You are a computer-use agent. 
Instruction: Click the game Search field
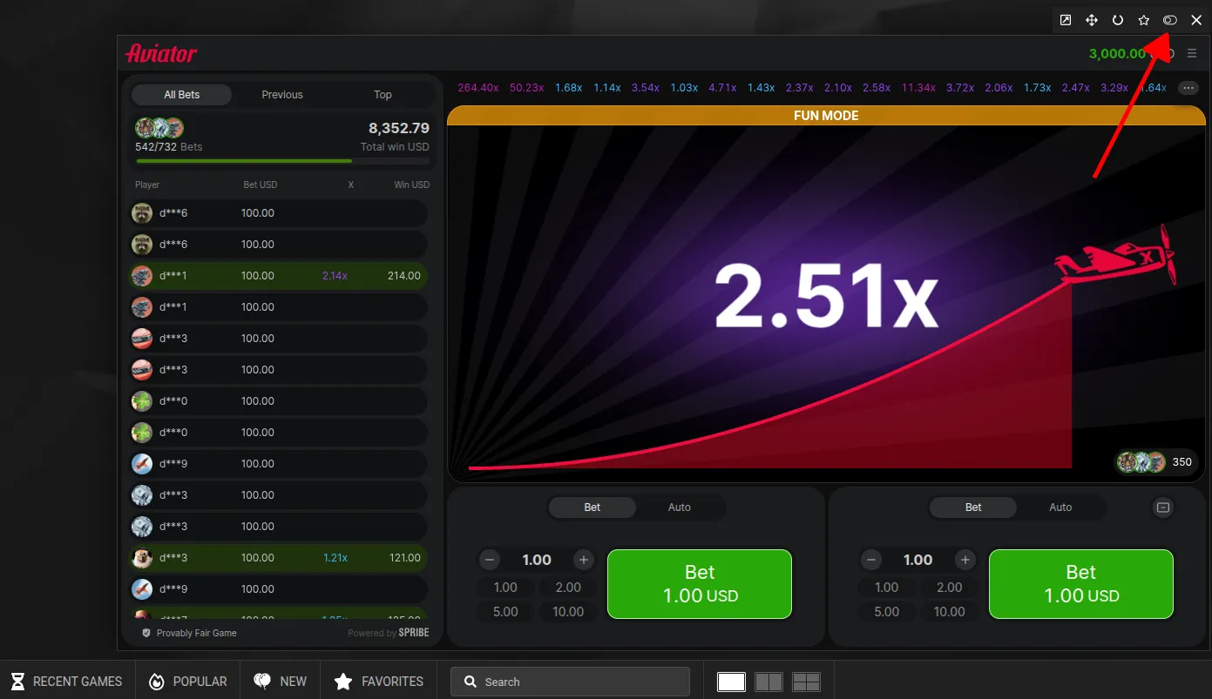tap(570, 682)
